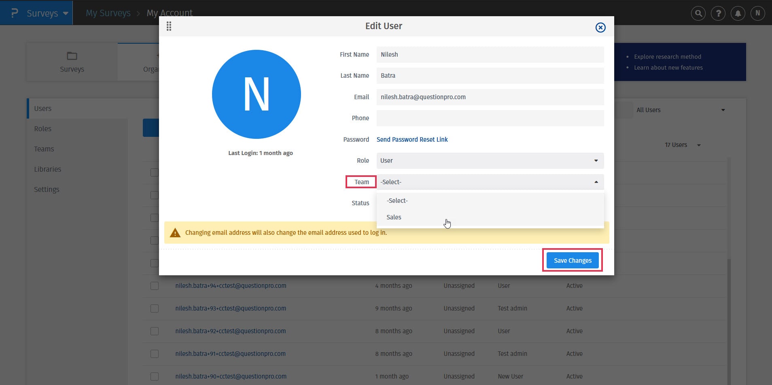Screen dimensions: 772x385
Task: Close the Edit User dialog
Action: click(600, 27)
